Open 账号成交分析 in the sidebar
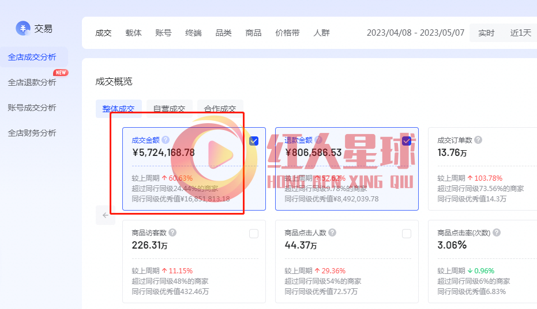 coord(32,108)
